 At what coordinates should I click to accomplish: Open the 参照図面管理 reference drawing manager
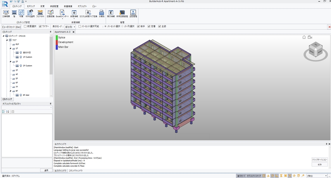122,13
